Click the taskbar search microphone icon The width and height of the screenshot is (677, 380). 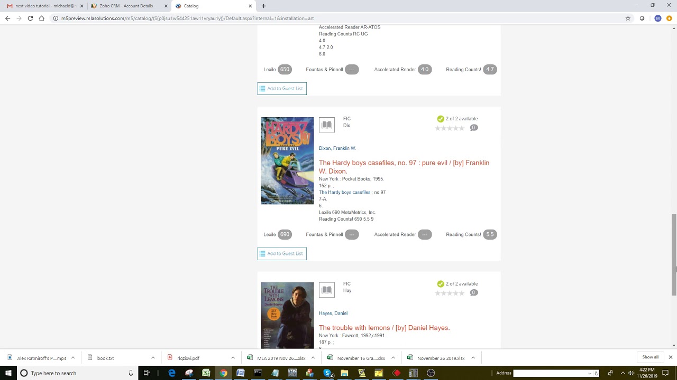pyautogui.click(x=131, y=373)
